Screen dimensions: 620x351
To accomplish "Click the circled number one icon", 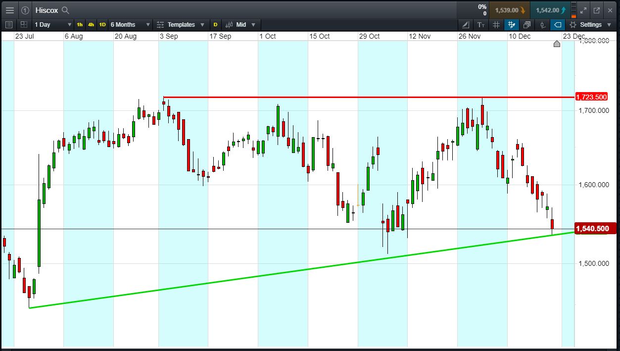I will 25,10.
